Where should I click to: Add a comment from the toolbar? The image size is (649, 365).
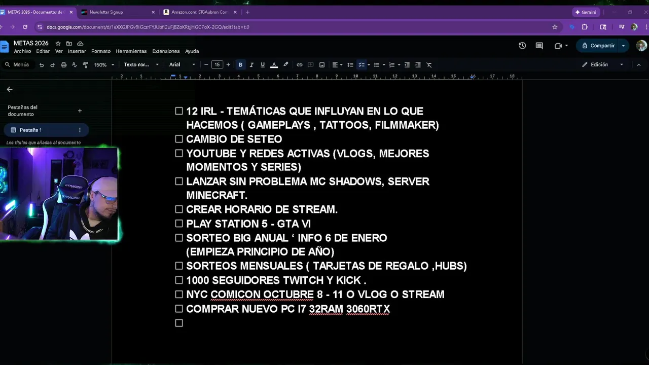[311, 65]
